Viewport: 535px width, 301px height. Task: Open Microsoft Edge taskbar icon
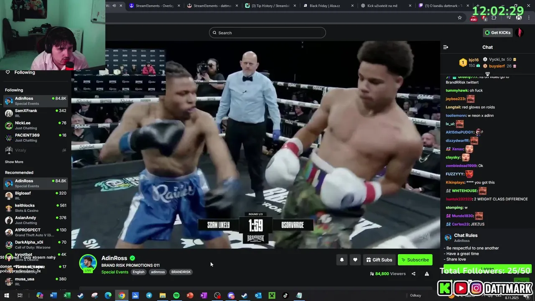108,296
